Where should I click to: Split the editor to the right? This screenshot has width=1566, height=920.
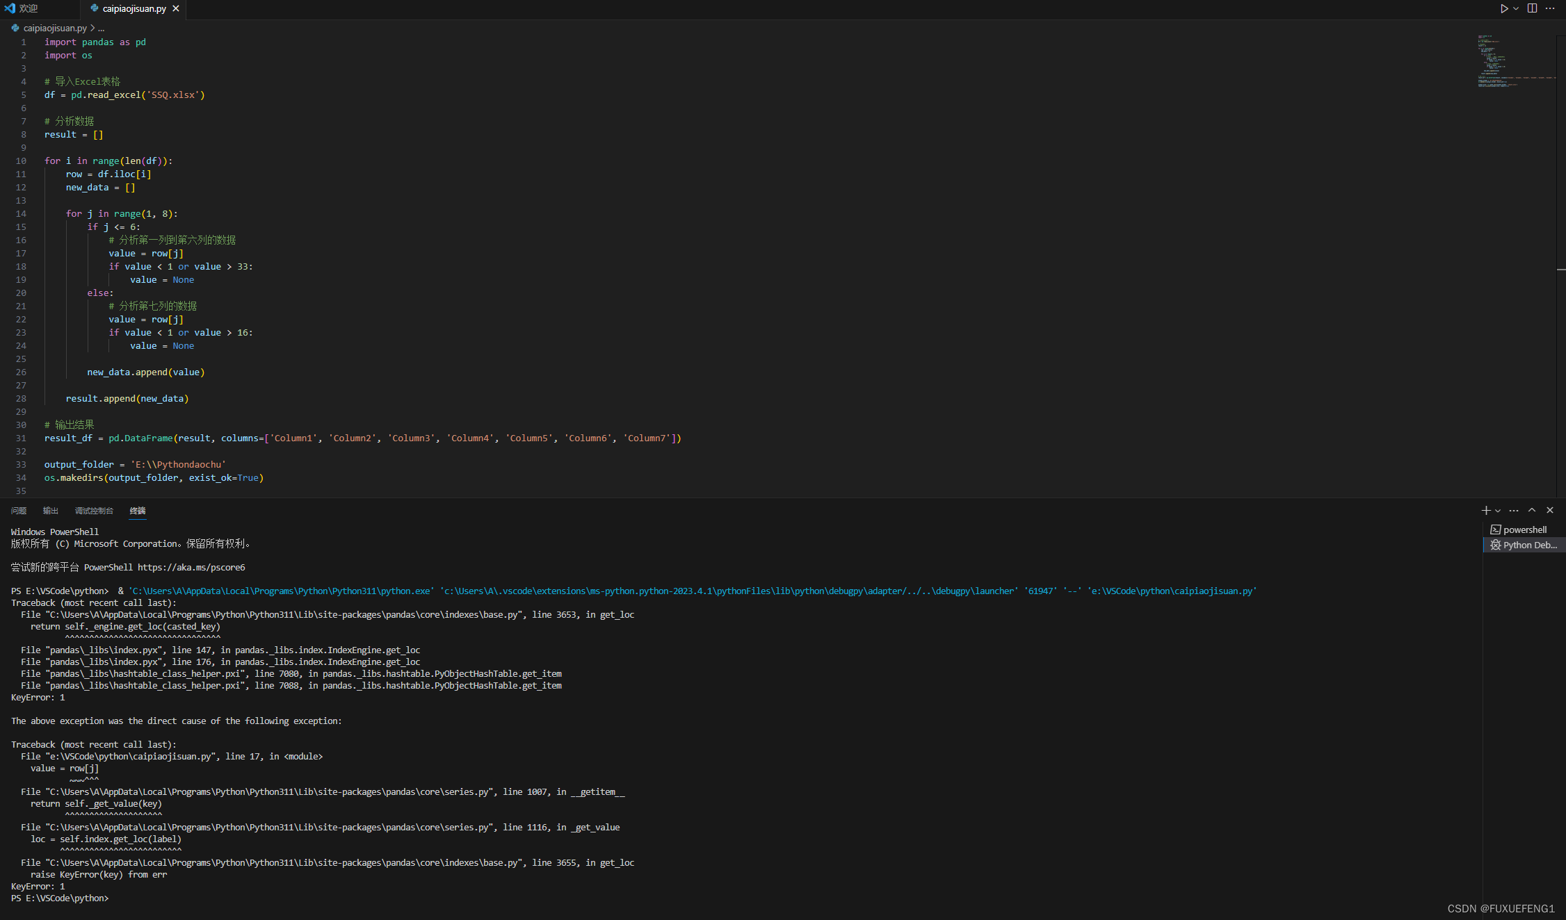pos(1532,8)
